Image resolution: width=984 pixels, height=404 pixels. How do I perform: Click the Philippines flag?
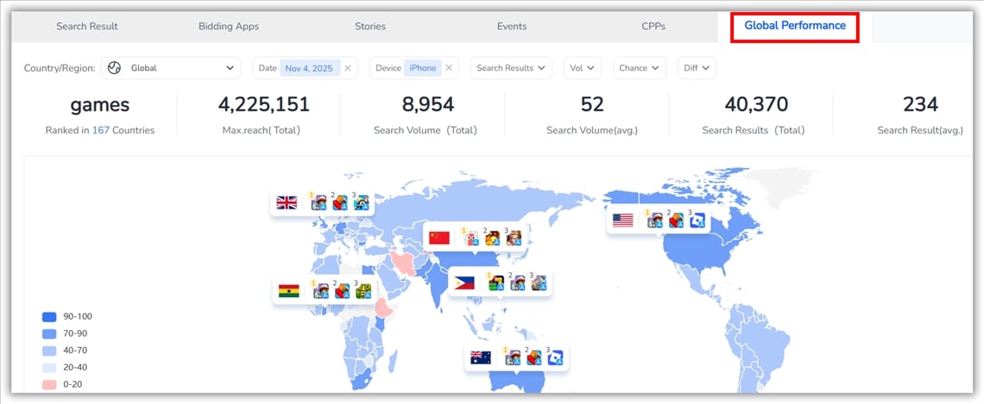coord(464,283)
